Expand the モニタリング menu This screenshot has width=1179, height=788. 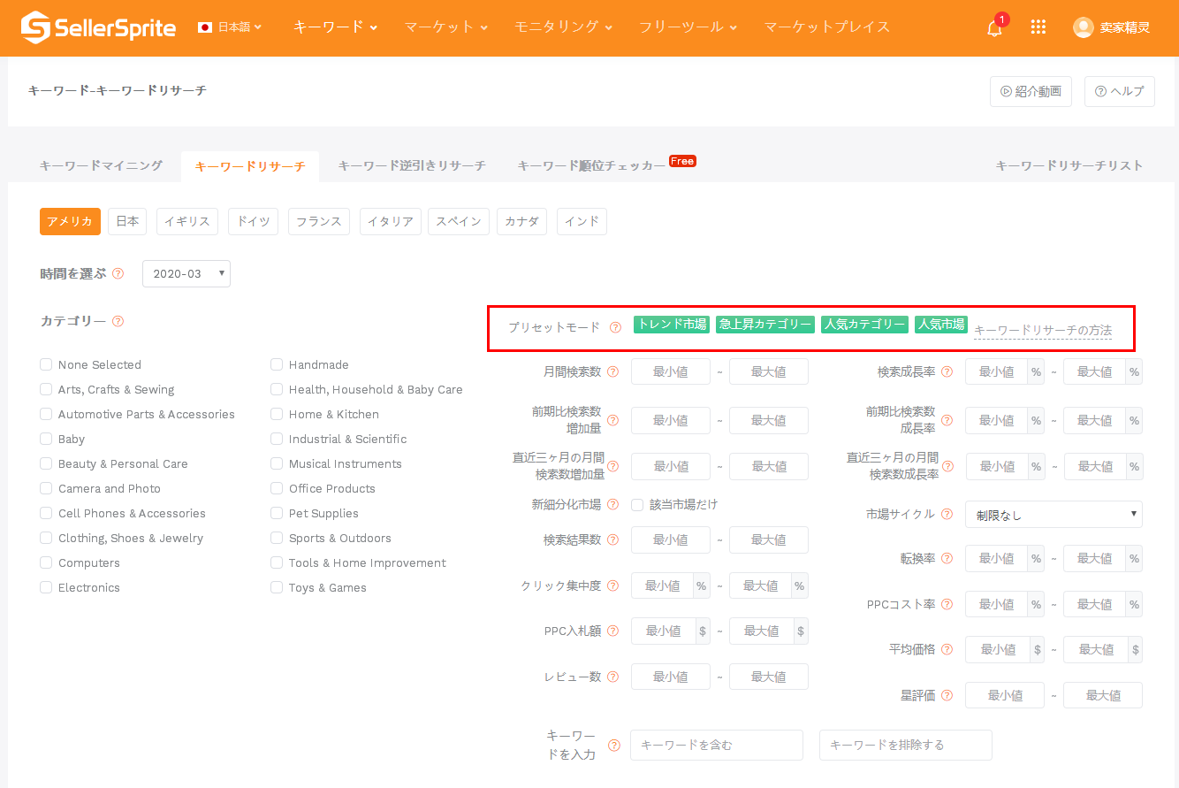tap(564, 27)
